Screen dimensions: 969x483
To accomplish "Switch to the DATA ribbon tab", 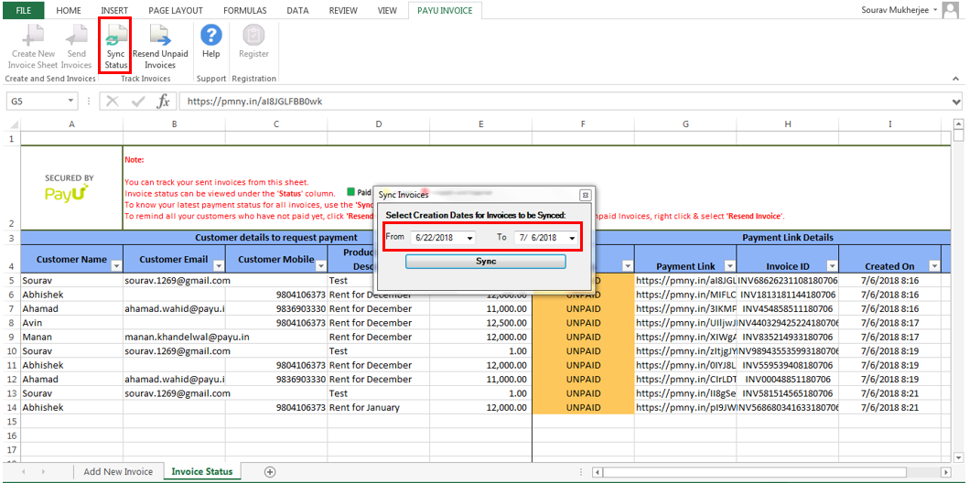I will [298, 10].
